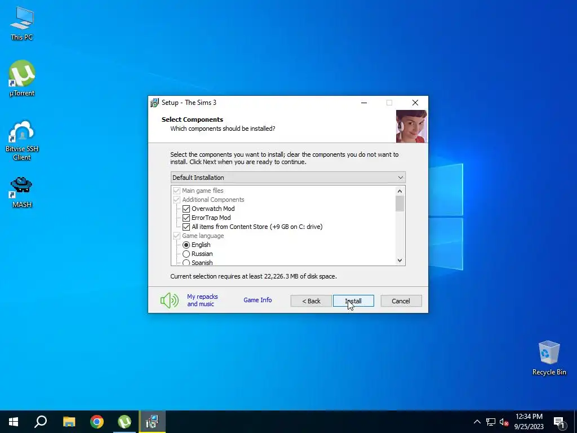577x433 pixels.
Task: Click the components list scrollbar thumb
Action: [400, 204]
